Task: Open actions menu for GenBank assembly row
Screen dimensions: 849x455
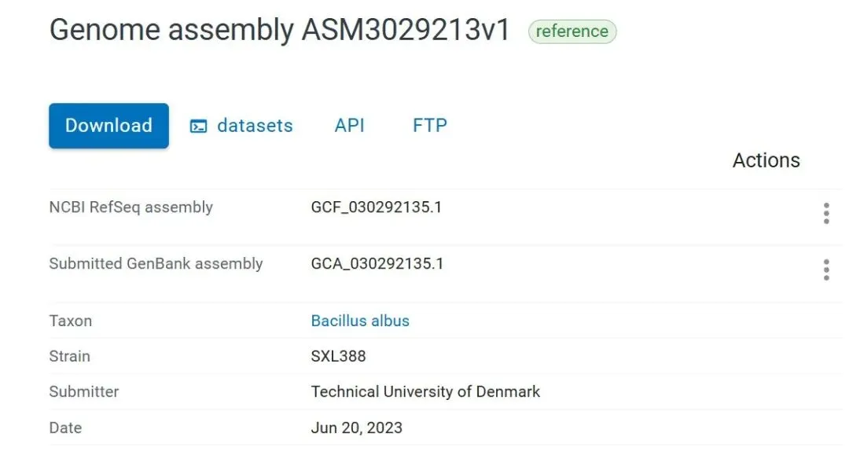Action: (x=825, y=270)
